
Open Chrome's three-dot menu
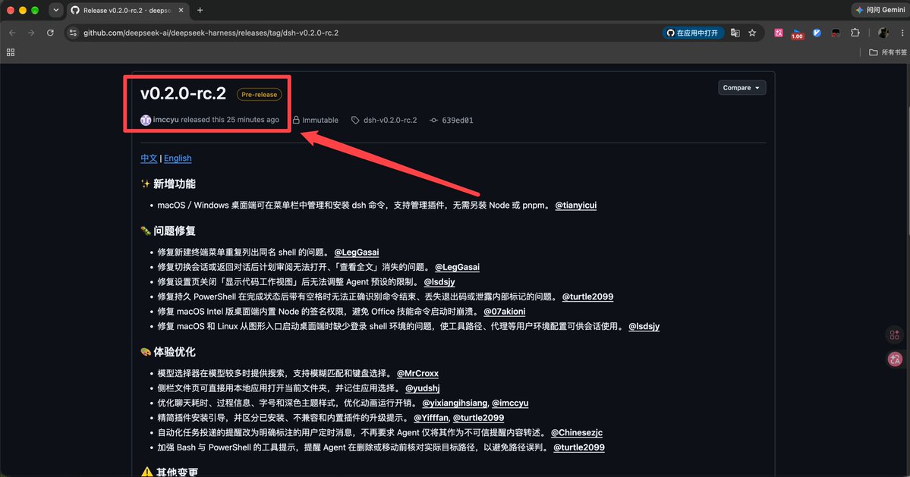pyautogui.click(x=902, y=33)
